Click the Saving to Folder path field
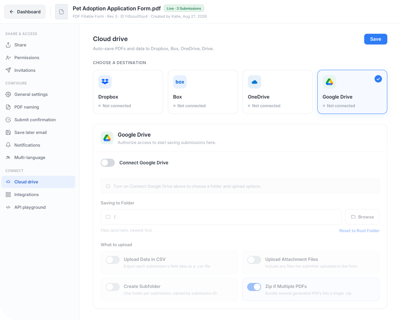Viewport: 401px width, 320px height. pyautogui.click(x=221, y=217)
